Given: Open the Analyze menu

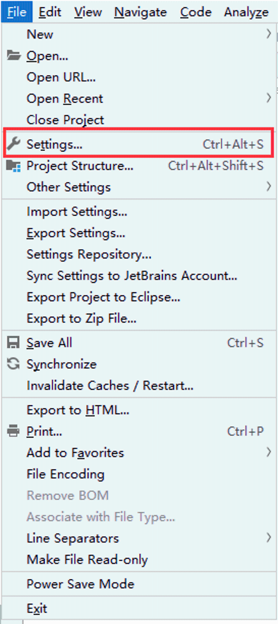Looking at the screenshot, I should [x=246, y=12].
